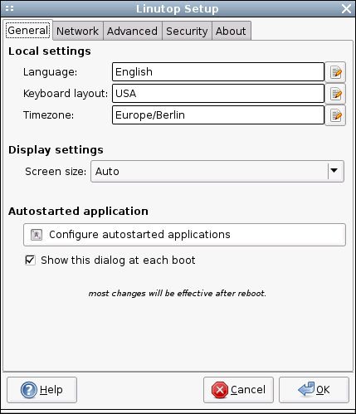
Task: Go to the Security tab
Action: tap(187, 31)
